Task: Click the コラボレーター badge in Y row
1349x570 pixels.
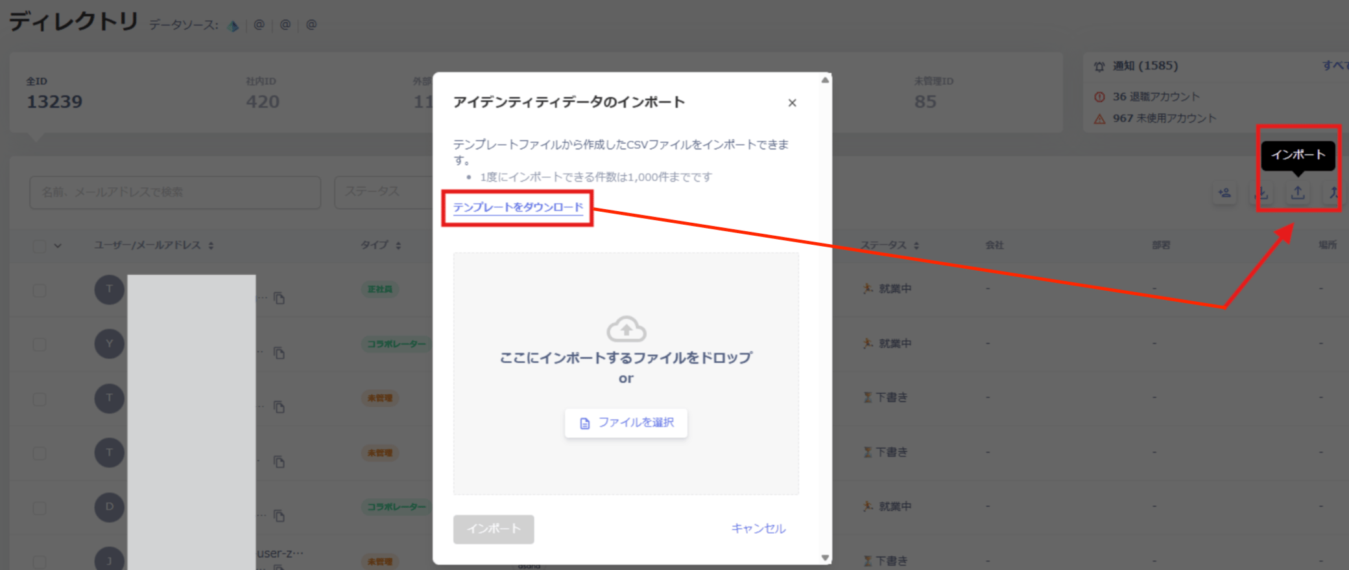Action: point(396,344)
